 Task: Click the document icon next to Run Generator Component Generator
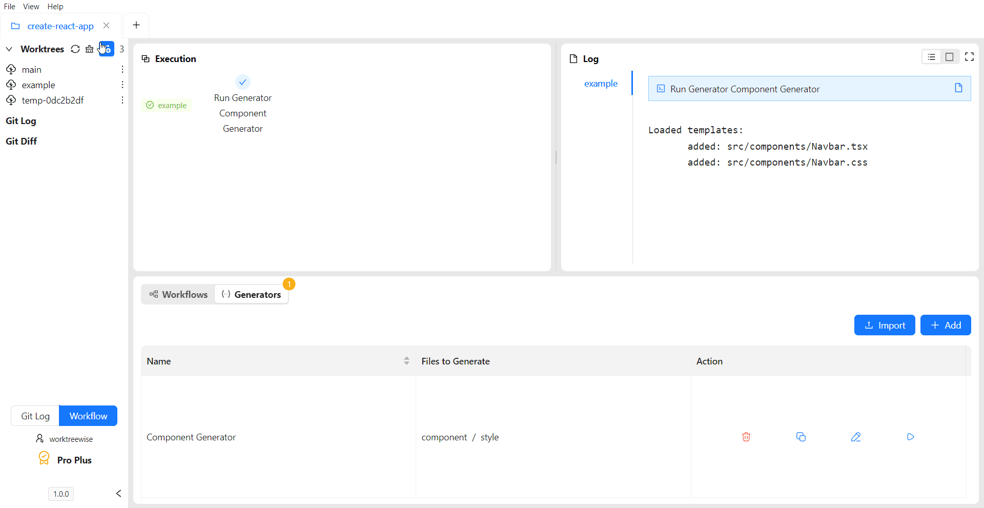point(958,88)
